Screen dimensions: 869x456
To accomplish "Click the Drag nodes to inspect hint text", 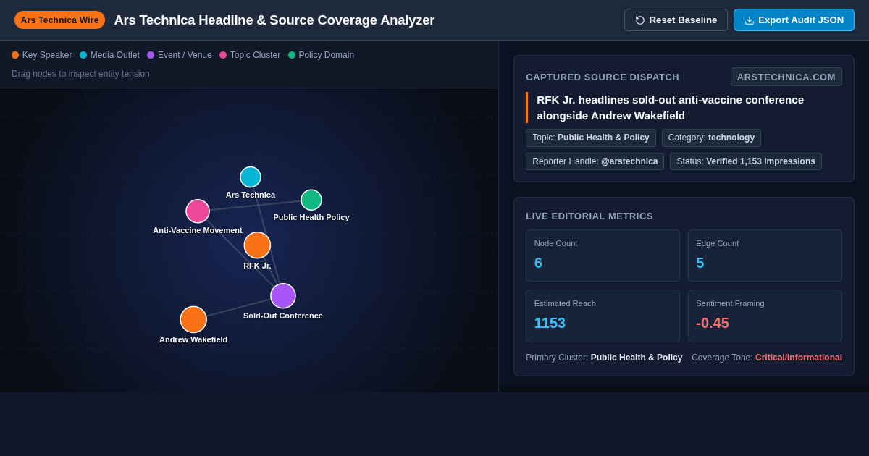I will tap(80, 74).
